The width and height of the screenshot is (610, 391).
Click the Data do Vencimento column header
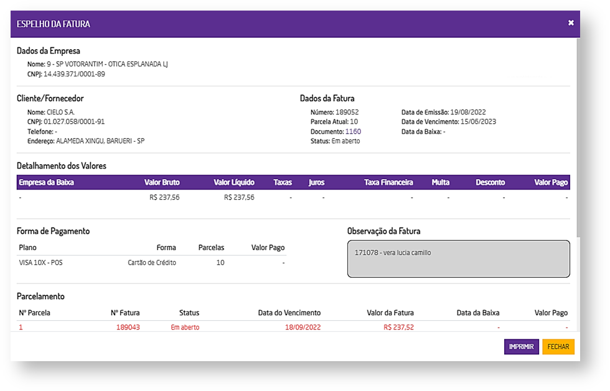pos(289,313)
